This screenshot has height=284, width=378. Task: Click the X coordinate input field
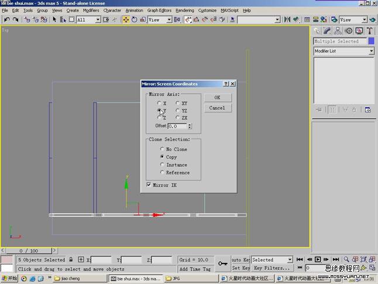(101, 260)
